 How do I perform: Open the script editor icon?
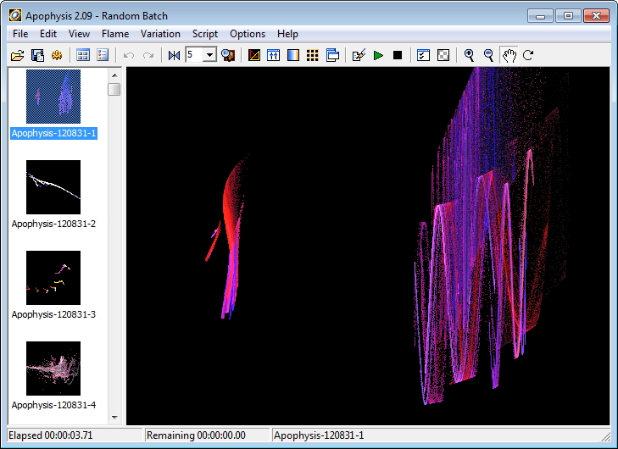359,55
